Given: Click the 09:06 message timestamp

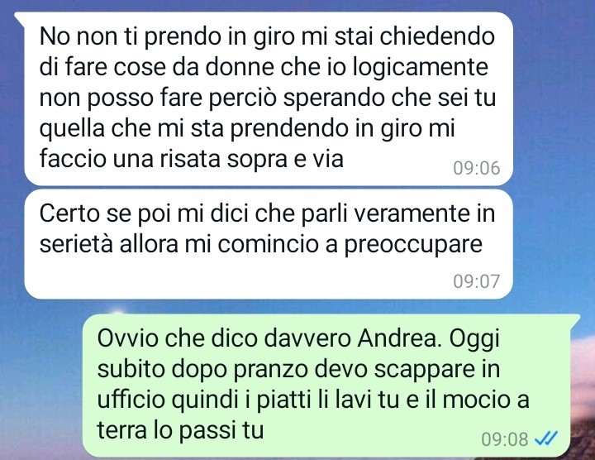Looking at the screenshot, I should 477,168.
